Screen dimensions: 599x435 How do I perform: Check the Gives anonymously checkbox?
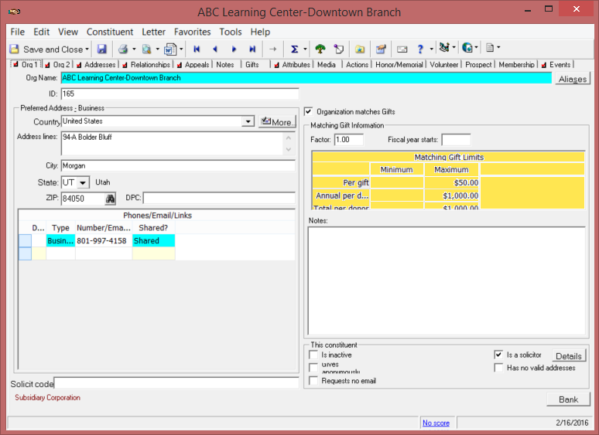click(x=313, y=368)
